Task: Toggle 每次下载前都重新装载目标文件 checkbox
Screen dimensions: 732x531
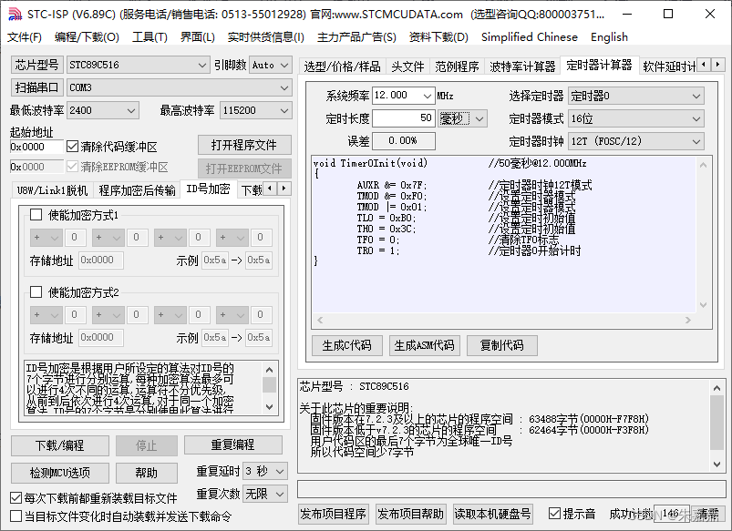Action: 15,498
